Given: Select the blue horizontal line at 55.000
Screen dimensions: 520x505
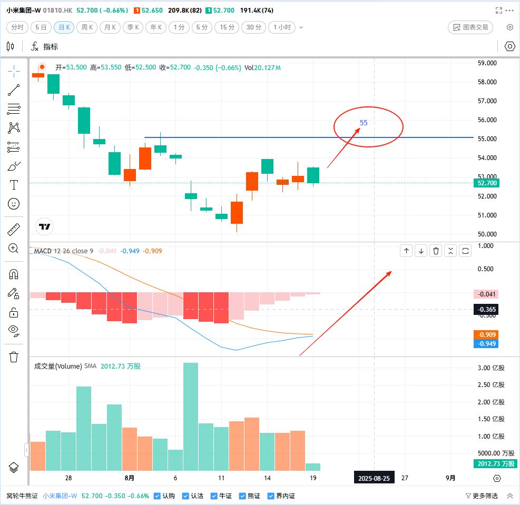Looking at the screenshot, I should pyautogui.click(x=309, y=137).
